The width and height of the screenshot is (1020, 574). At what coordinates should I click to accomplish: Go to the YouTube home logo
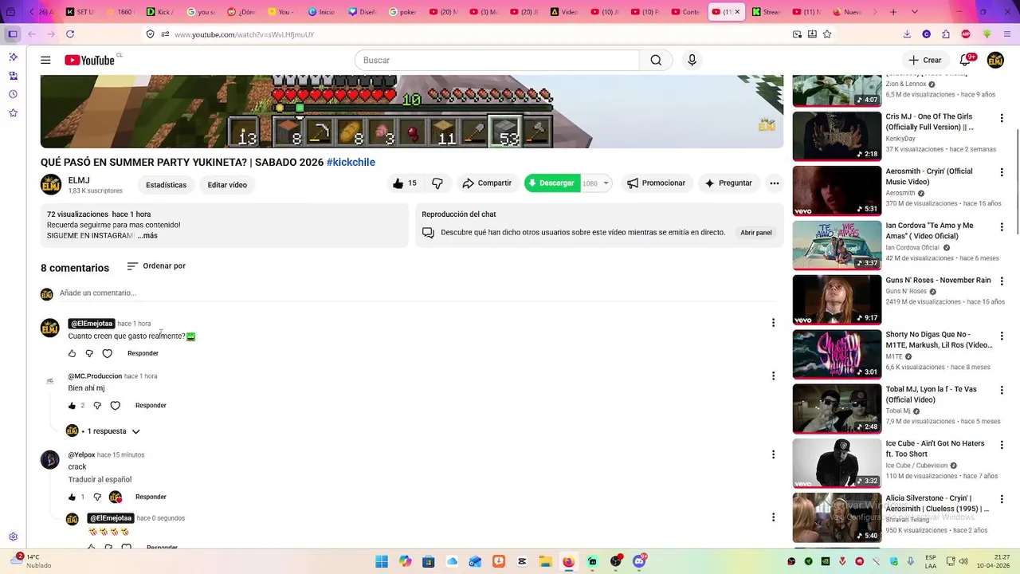[90, 60]
